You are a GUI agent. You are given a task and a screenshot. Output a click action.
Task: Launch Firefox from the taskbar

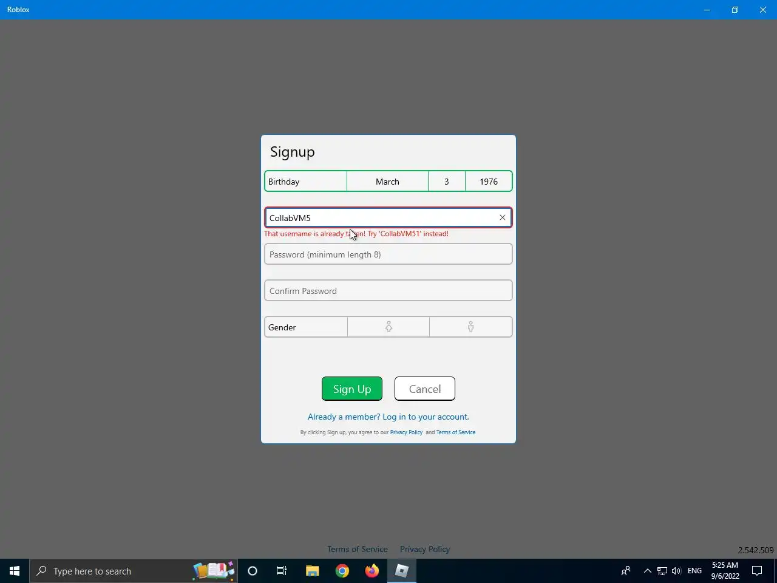coord(372,571)
